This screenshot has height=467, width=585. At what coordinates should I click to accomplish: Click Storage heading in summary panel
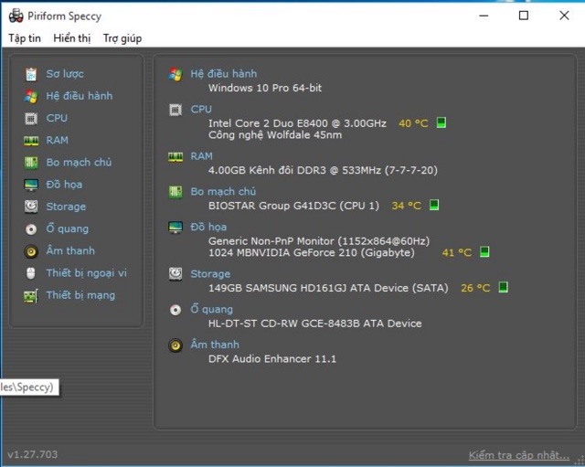pyautogui.click(x=210, y=274)
